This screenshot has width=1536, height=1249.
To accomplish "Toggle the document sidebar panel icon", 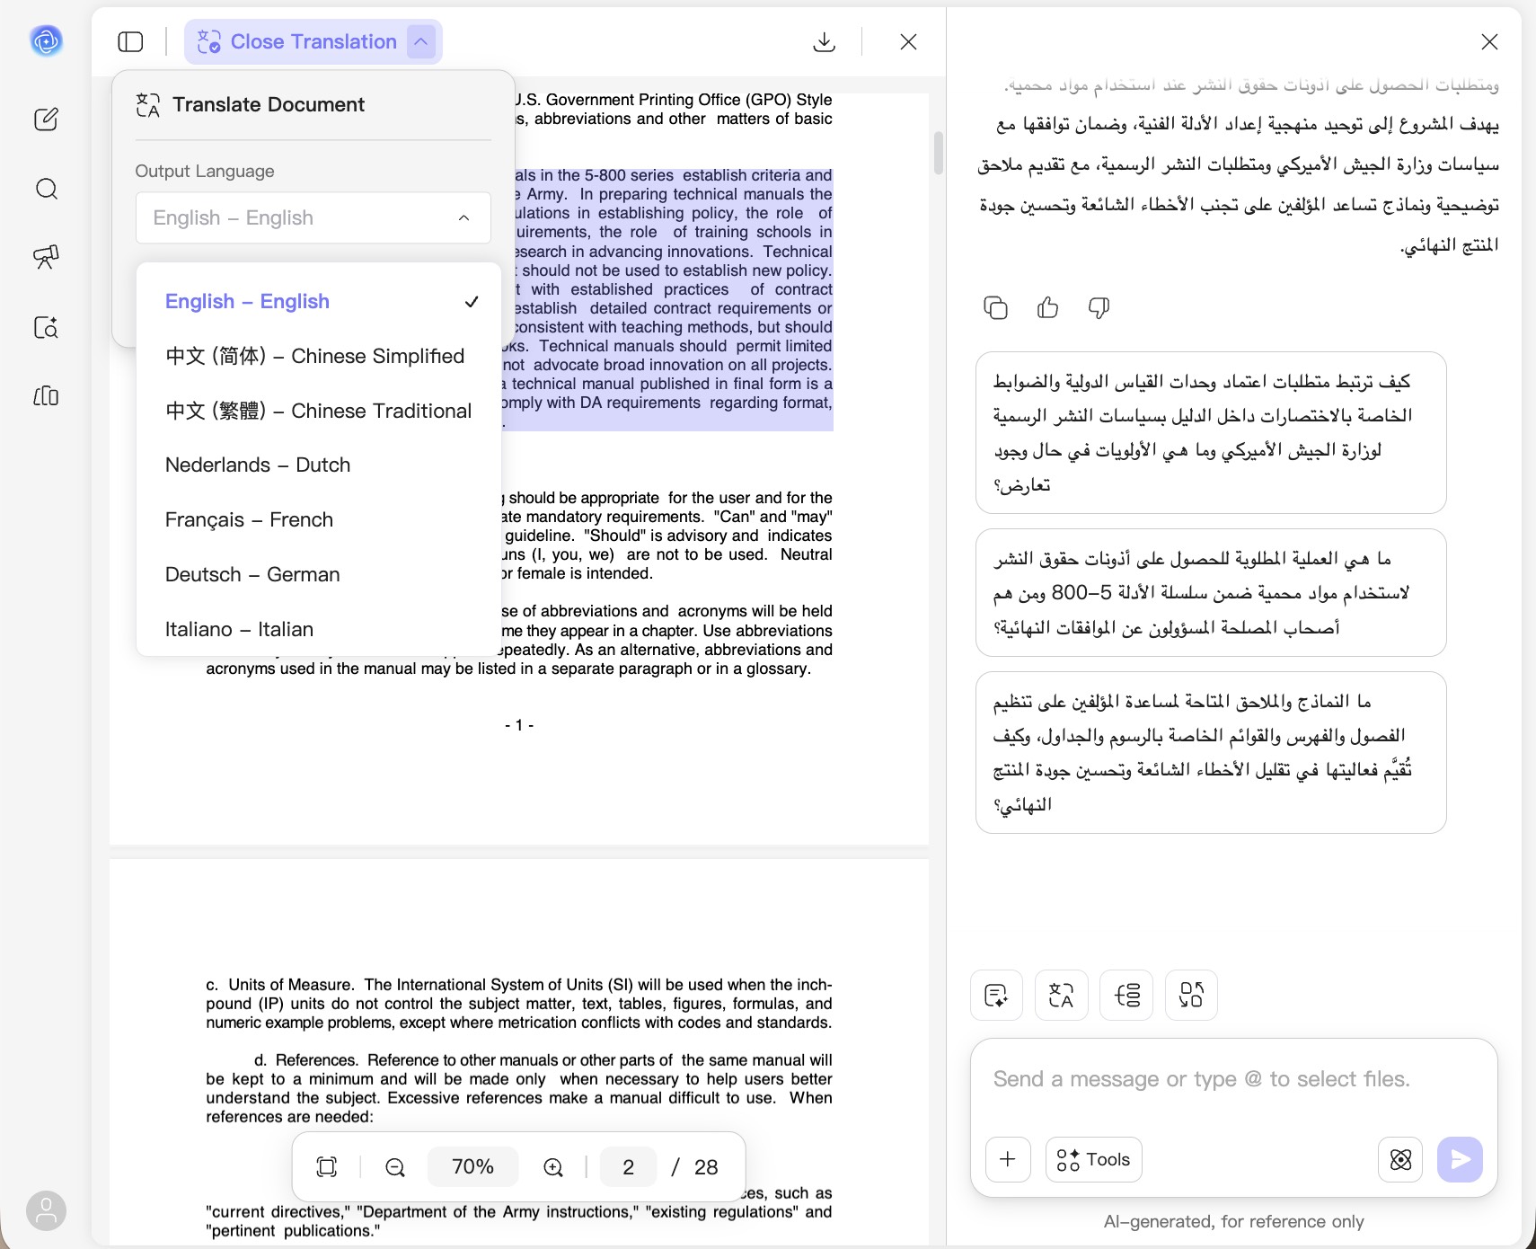I will [130, 41].
